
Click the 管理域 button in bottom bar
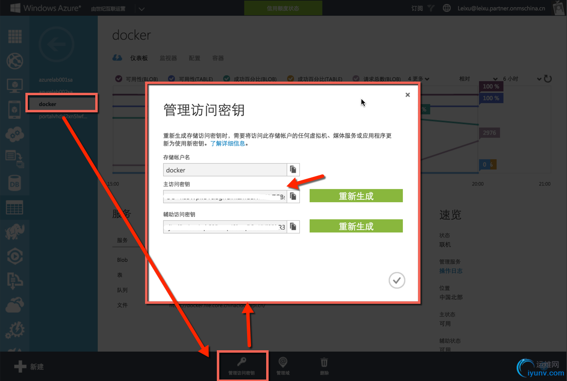[283, 366]
